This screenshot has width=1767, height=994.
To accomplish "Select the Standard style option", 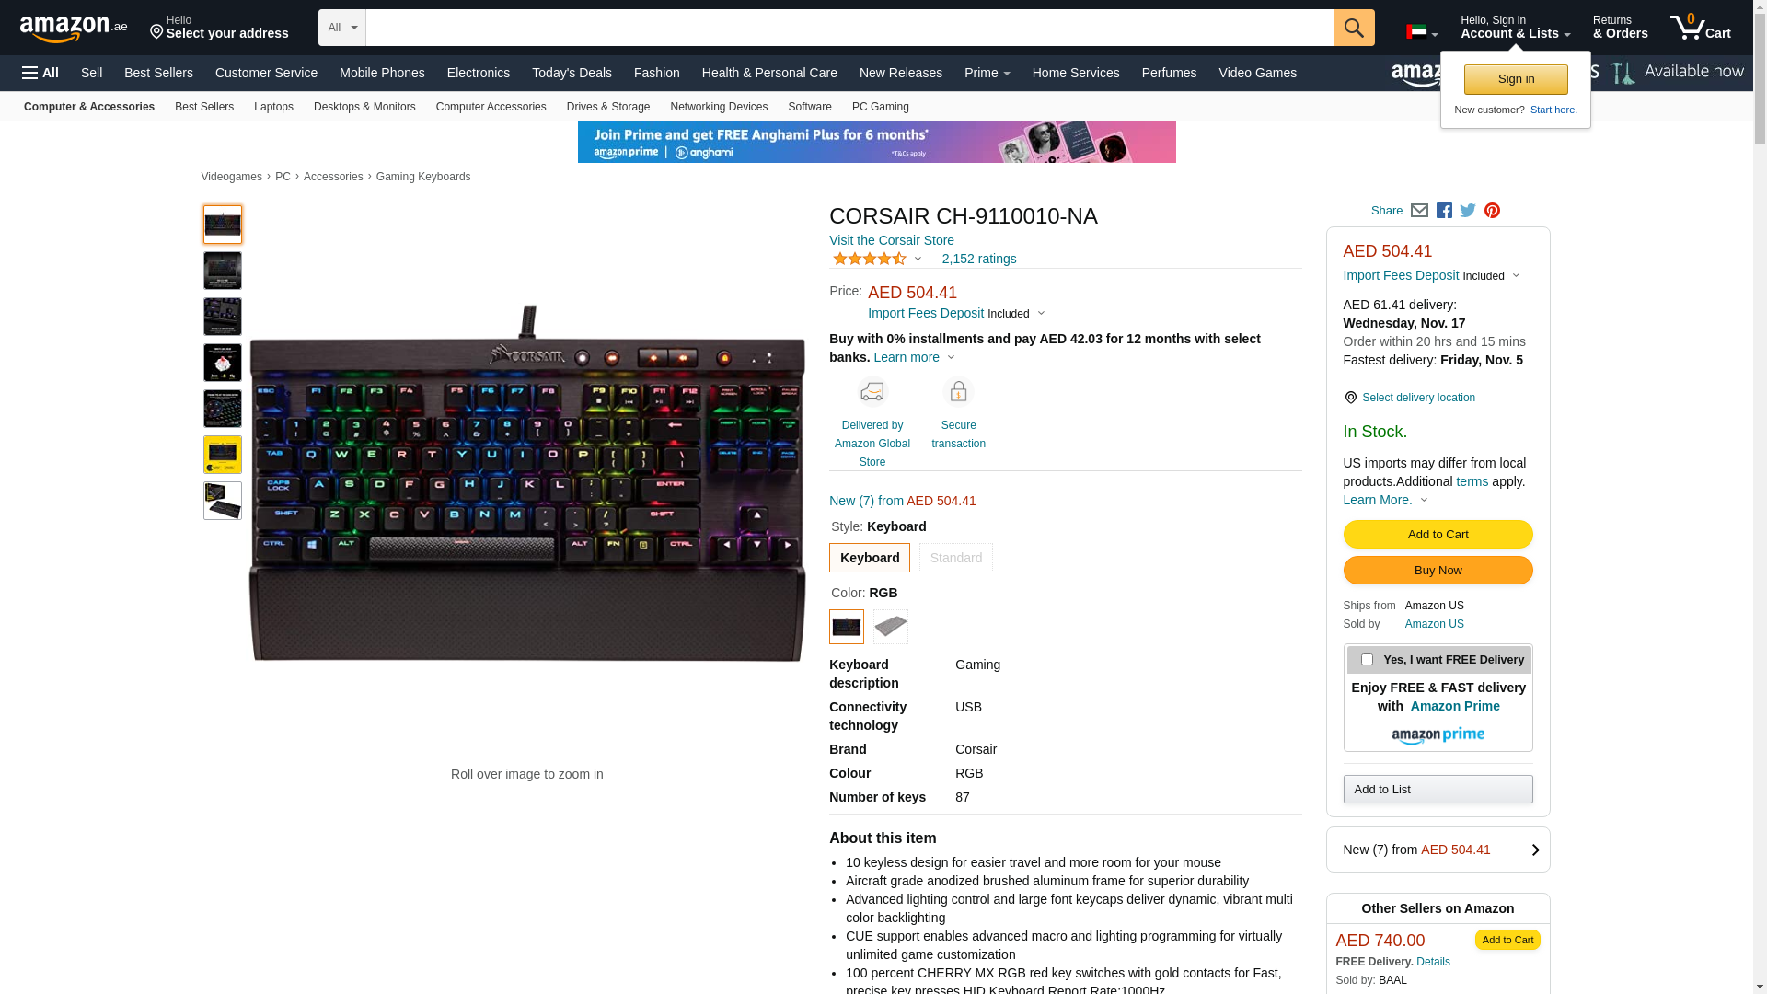I will (956, 558).
